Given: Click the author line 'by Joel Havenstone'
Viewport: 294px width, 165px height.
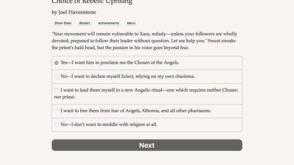Looking at the screenshot, I should click(74, 12).
